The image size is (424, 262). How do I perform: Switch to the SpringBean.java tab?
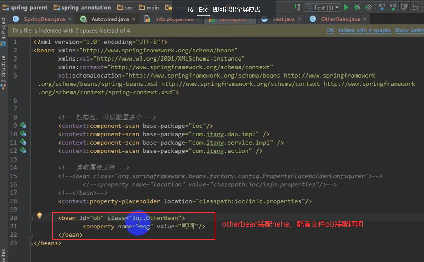tap(44, 19)
